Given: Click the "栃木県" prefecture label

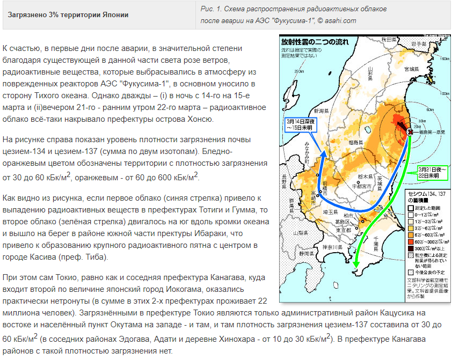Looking at the screenshot, I should tap(366, 177).
